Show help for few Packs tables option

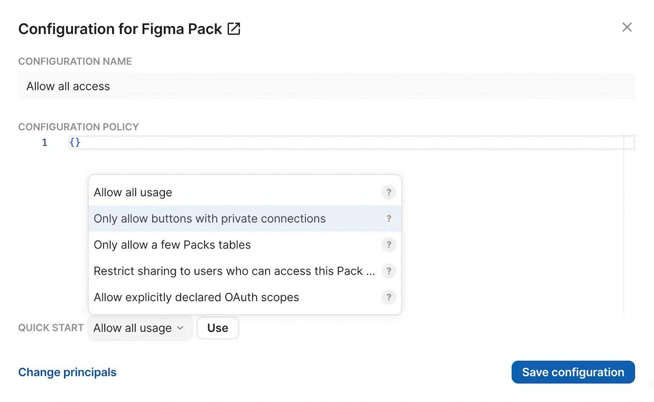click(x=389, y=245)
